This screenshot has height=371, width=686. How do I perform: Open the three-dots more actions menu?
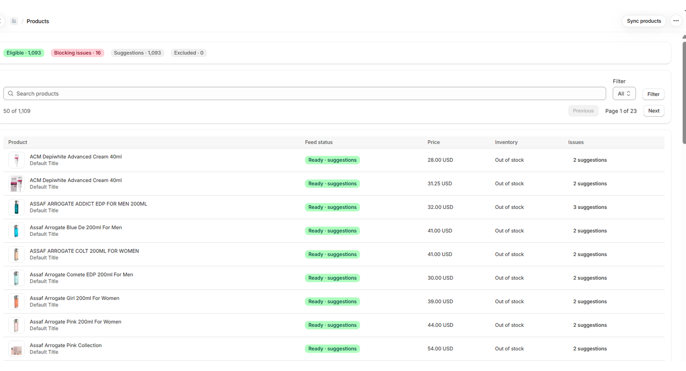click(676, 21)
